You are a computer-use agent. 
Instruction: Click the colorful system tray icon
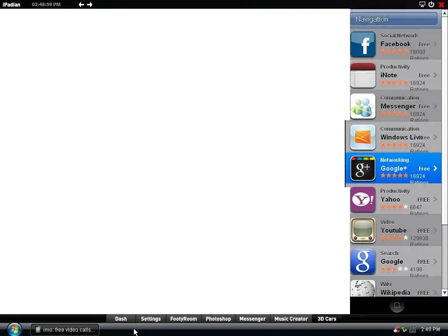(396, 329)
